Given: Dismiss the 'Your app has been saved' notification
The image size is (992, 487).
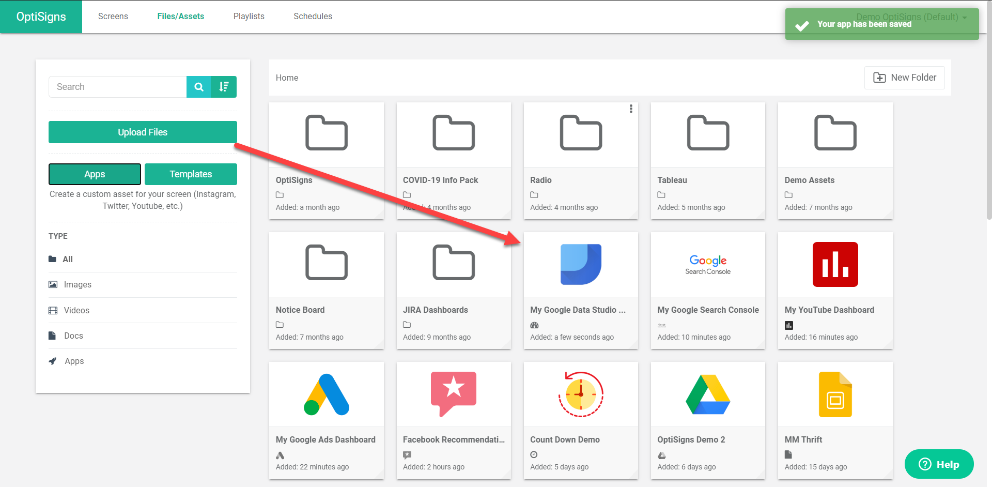Looking at the screenshot, I should pyautogui.click(x=882, y=24).
